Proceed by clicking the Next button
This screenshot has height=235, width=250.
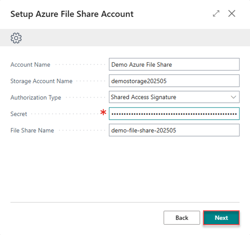(x=221, y=218)
